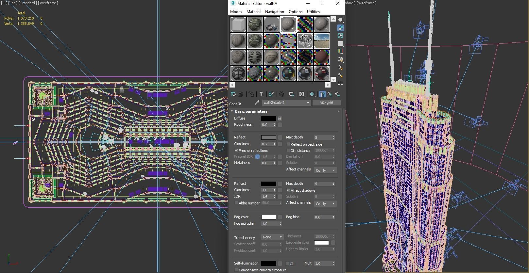Viewport: 529px width, 273px height.
Task: Click Diffuse black color swatch
Action: (269, 119)
